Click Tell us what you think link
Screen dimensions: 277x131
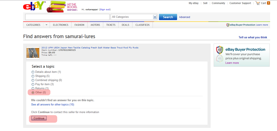pos(253,37)
